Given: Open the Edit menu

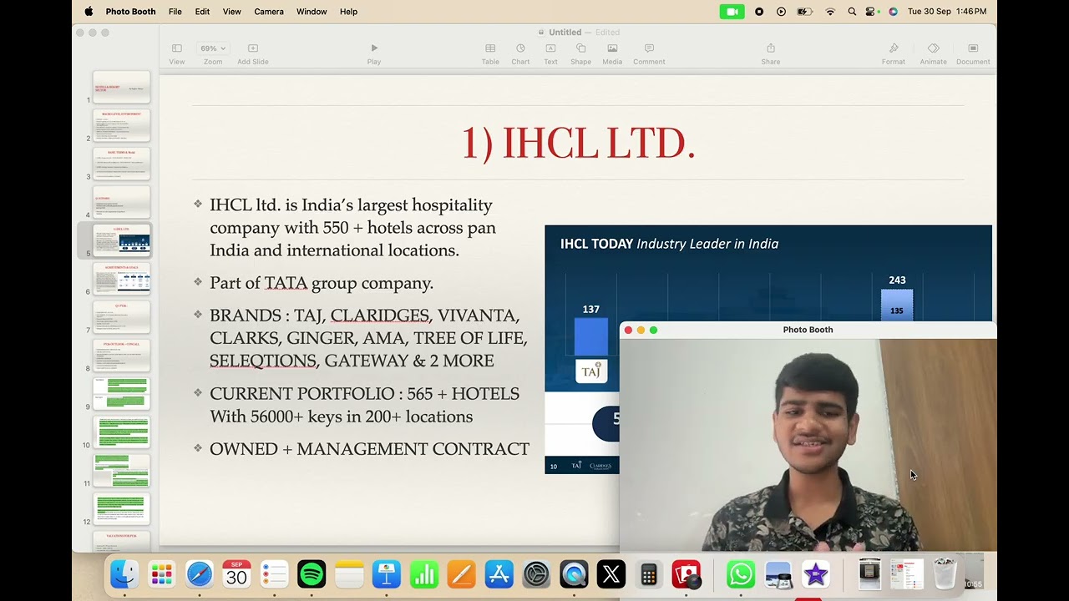Looking at the screenshot, I should pos(202,12).
